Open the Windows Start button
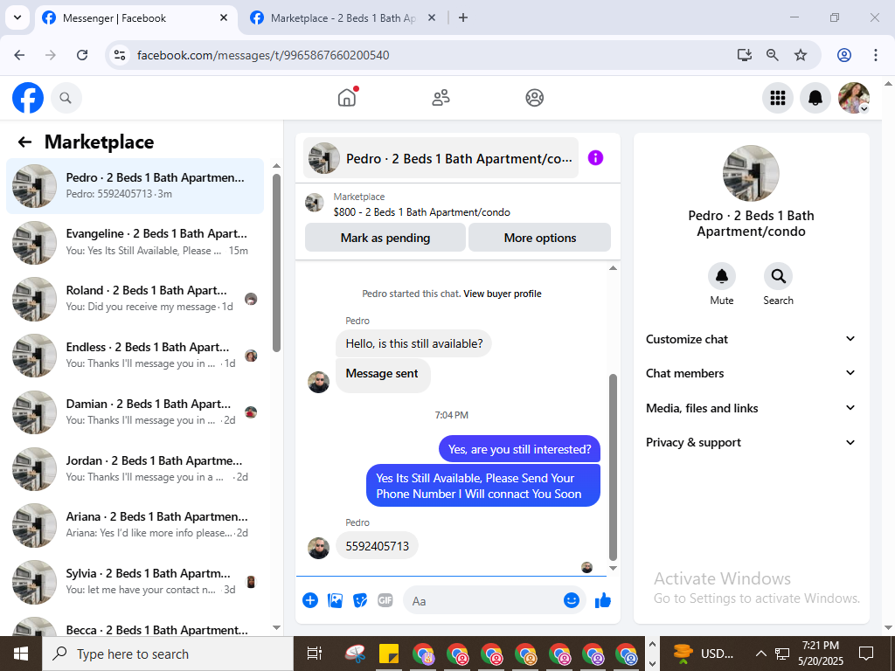The image size is (895, 671). (21, 654)
